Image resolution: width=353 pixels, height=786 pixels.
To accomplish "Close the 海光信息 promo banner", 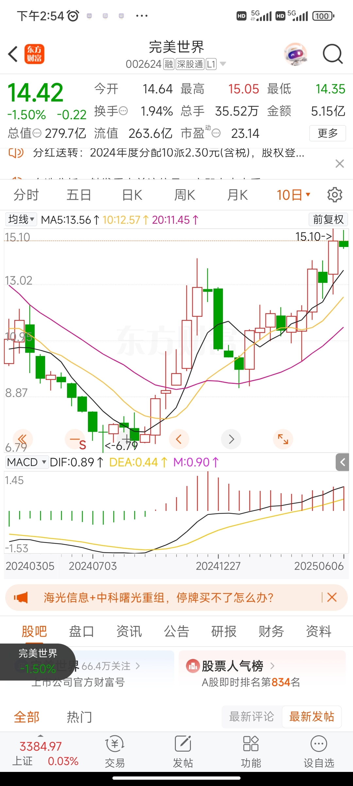I will 332,597.
